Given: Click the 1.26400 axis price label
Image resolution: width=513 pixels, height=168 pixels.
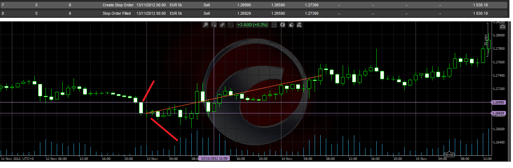Looking at the screenshot, I should (499, 142).
